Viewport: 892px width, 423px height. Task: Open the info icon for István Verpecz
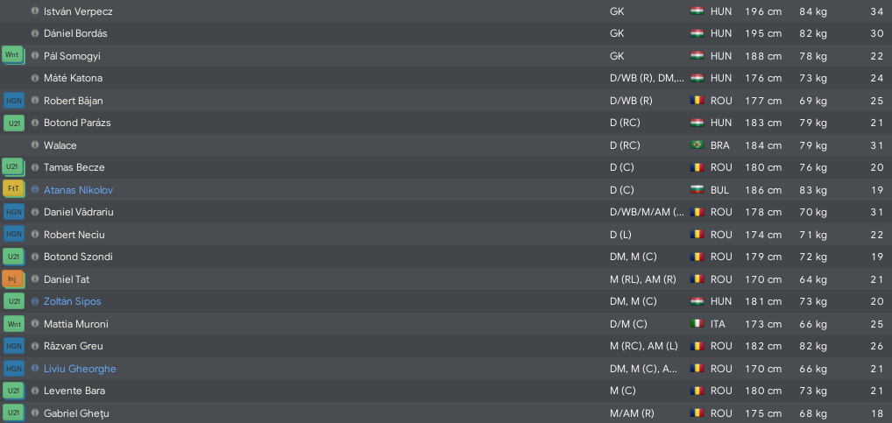(x=35, y=11)
